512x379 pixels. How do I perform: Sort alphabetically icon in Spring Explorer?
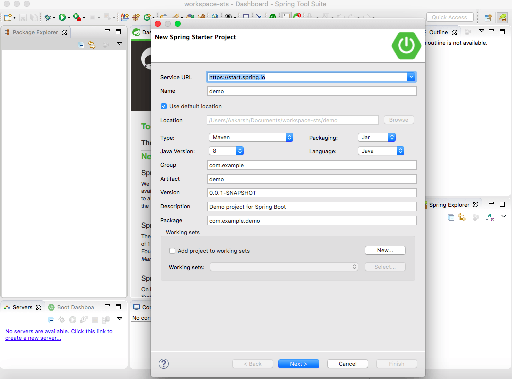[x=490, y=218]
